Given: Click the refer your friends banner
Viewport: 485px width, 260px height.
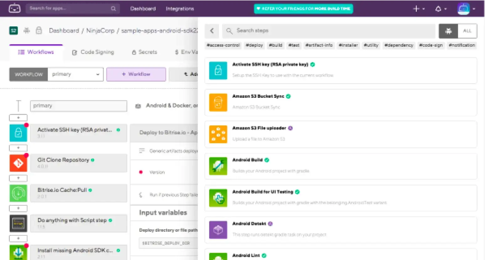Looking at the screenshot, I should click(303, 8).
